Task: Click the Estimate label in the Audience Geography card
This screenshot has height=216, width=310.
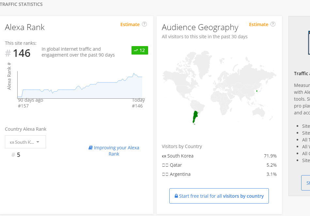Action: pos(258,25)
